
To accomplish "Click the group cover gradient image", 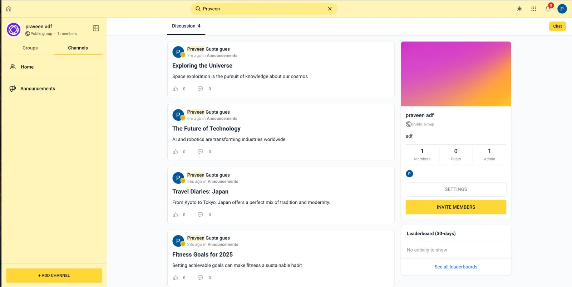I will [x=456, y=74].
